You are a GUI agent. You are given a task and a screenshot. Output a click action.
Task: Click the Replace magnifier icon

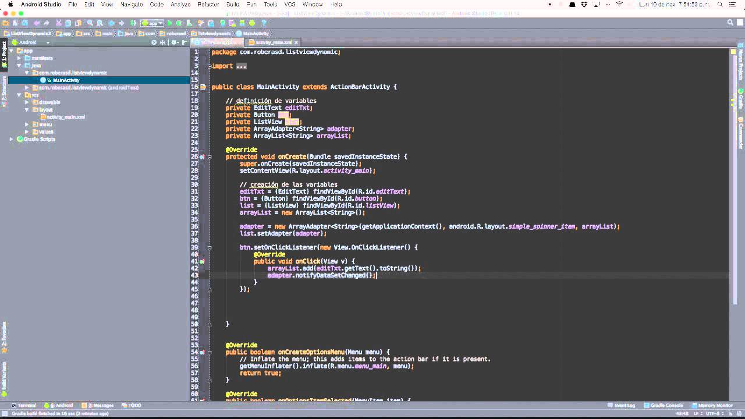[100, 23]
